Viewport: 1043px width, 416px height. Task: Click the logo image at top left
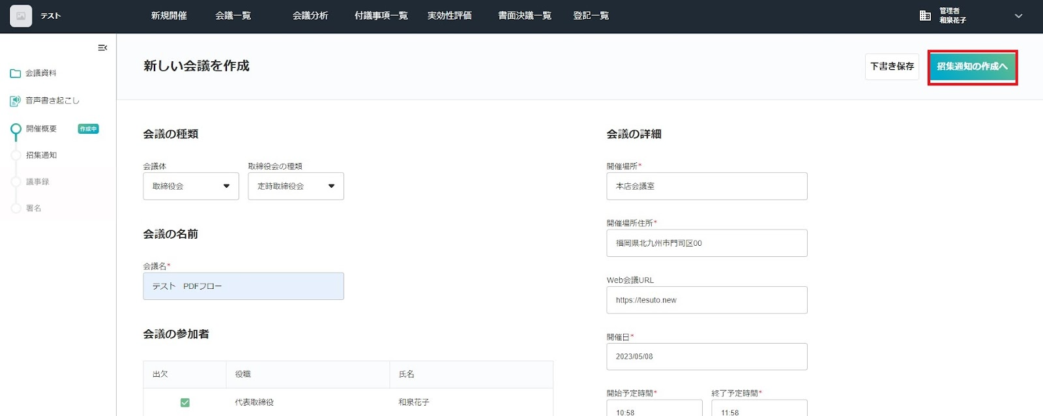pyautogui.click(x=21, y=16)
